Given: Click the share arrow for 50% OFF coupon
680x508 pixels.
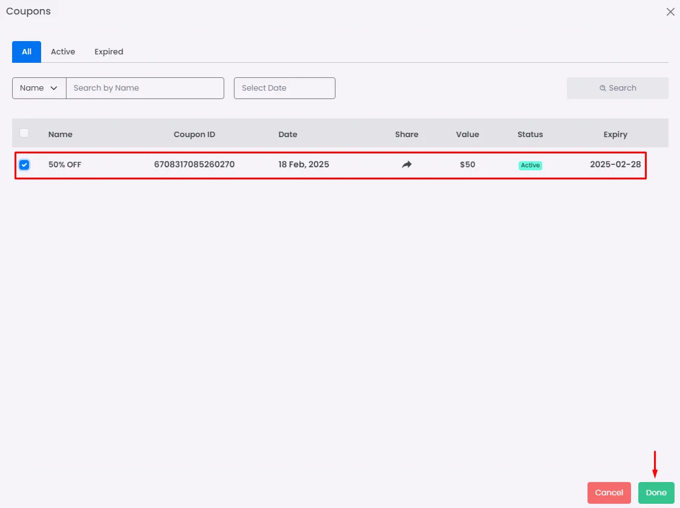Looking at the screenshot, I should click(x=406, y=164).
